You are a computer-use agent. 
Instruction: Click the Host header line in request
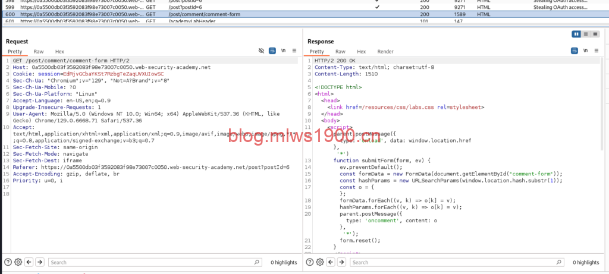click(112, 67)
